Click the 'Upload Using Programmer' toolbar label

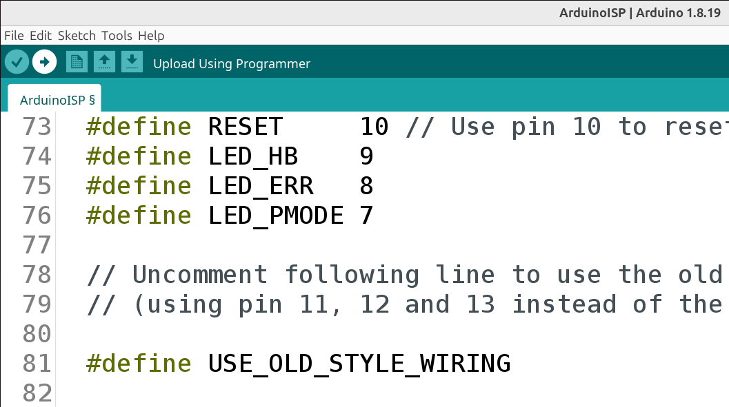(232, 63)
